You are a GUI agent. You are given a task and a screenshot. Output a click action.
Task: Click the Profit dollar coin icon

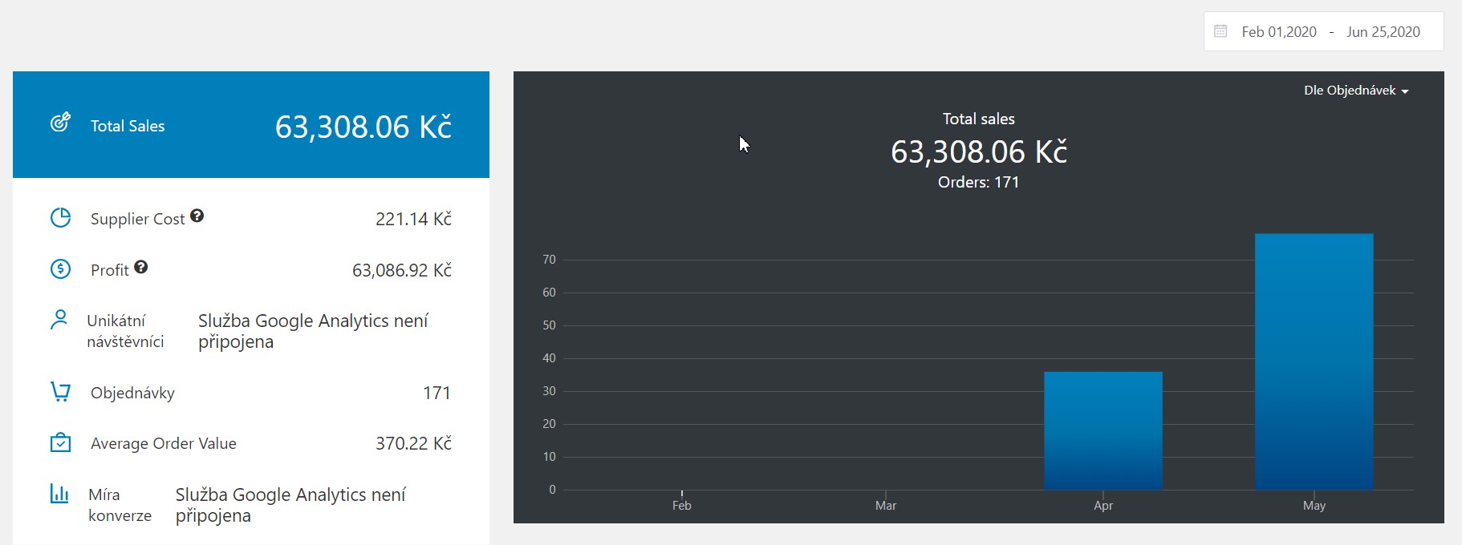60,269
